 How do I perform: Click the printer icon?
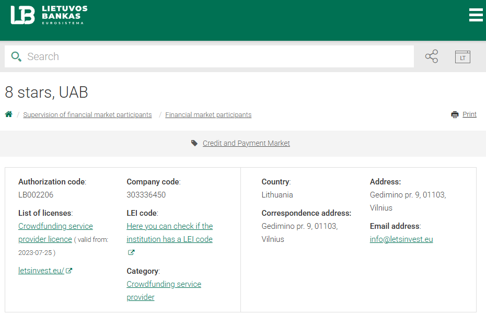click(x=455, y=114)
